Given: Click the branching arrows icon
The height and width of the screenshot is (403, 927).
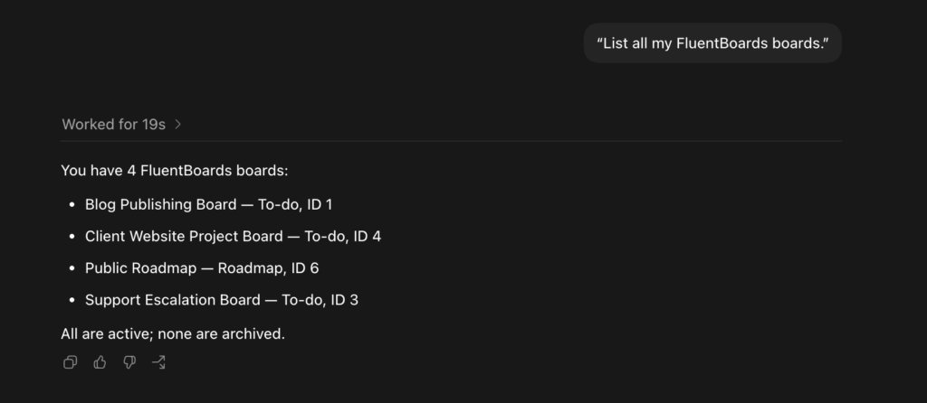Looking at the screenshot, I should tap(158, 362).
